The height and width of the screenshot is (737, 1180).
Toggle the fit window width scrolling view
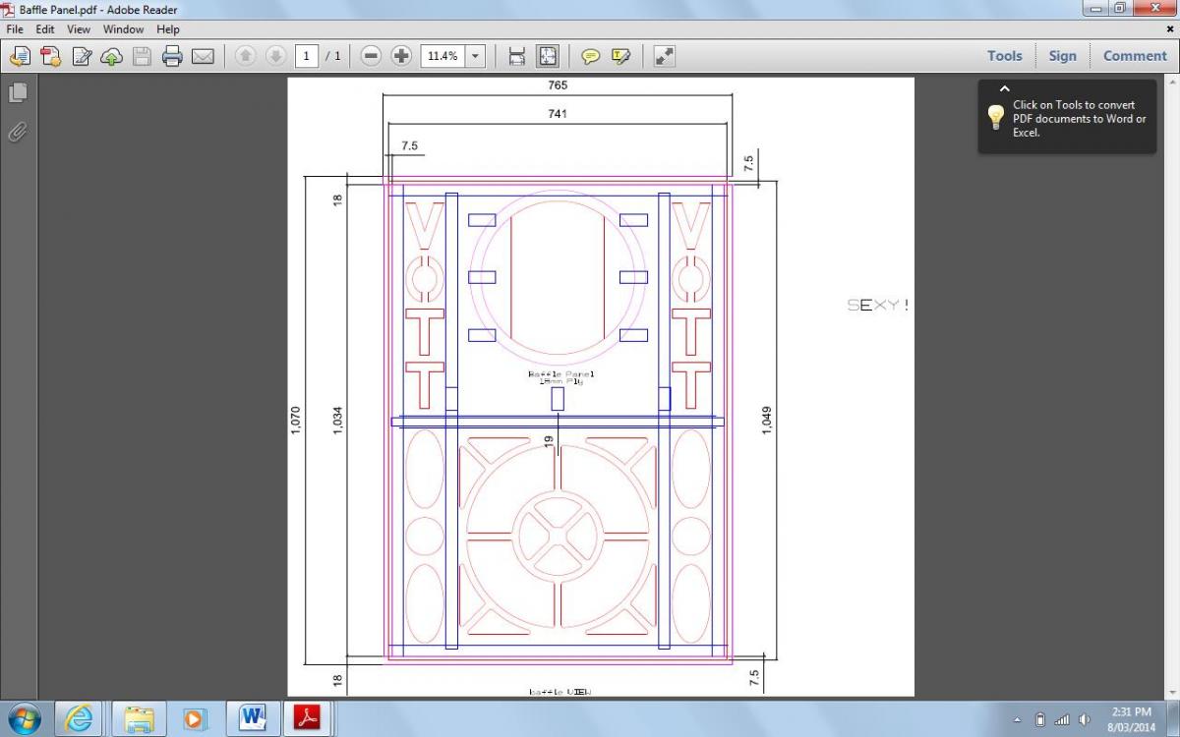[x=517, y=56]
